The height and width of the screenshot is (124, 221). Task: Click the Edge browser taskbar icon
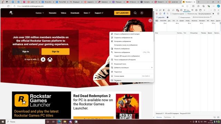coord(59,122)
